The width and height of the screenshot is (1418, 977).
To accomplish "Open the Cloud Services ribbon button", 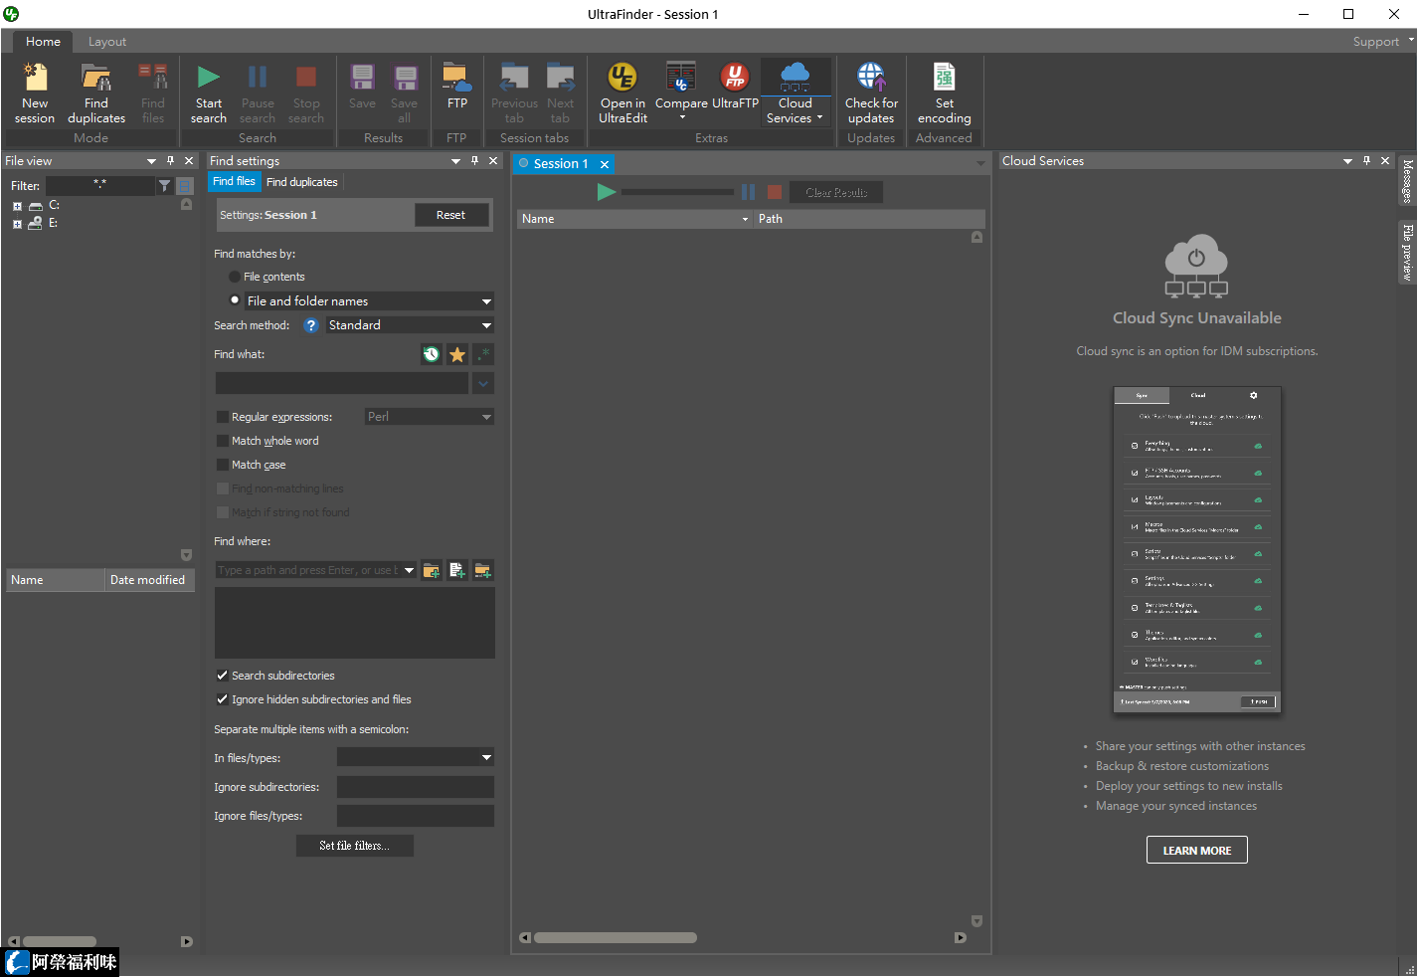I will (x=796, y=94).
